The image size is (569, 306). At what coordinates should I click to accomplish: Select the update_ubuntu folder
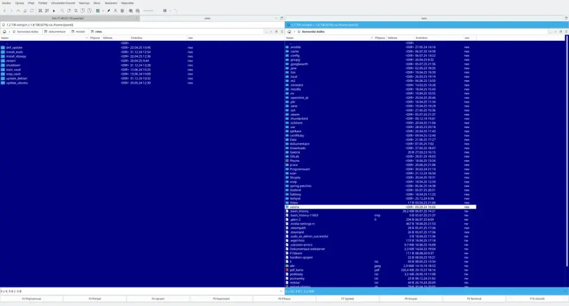pos(17,83)
